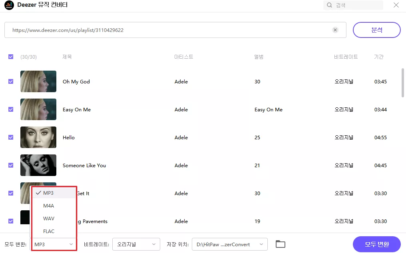Click the Easy On Me song title
Viewport: 406px width, 253px height.
(x=77, y=110)
